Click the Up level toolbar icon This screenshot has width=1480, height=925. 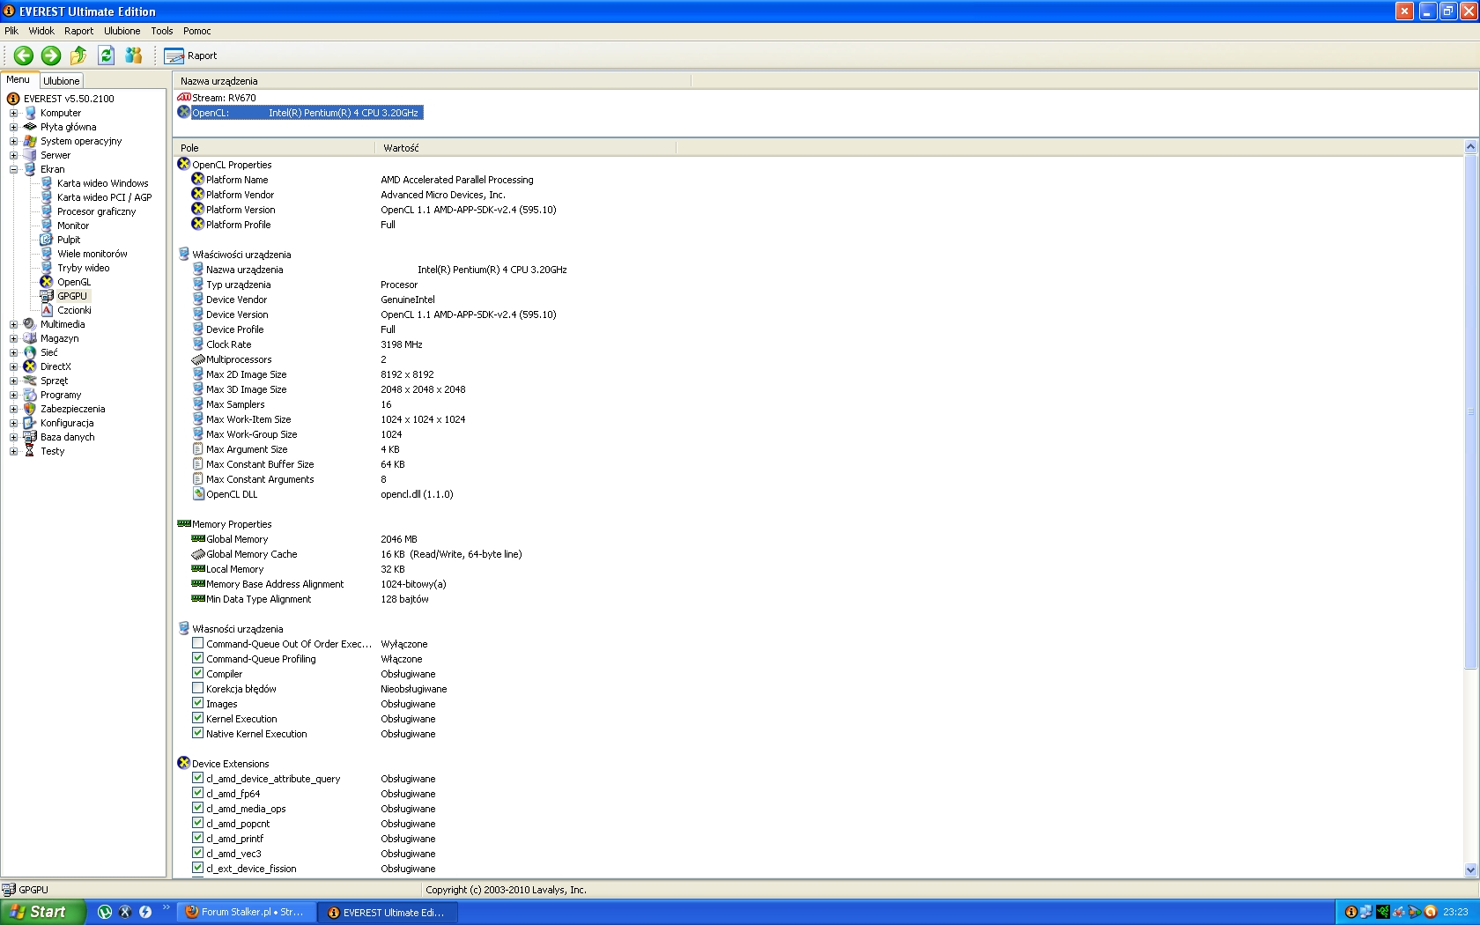coord(78,55)
